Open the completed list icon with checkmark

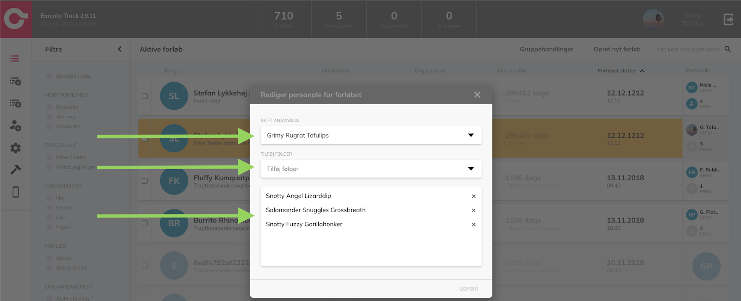click(x=15, y=82)
